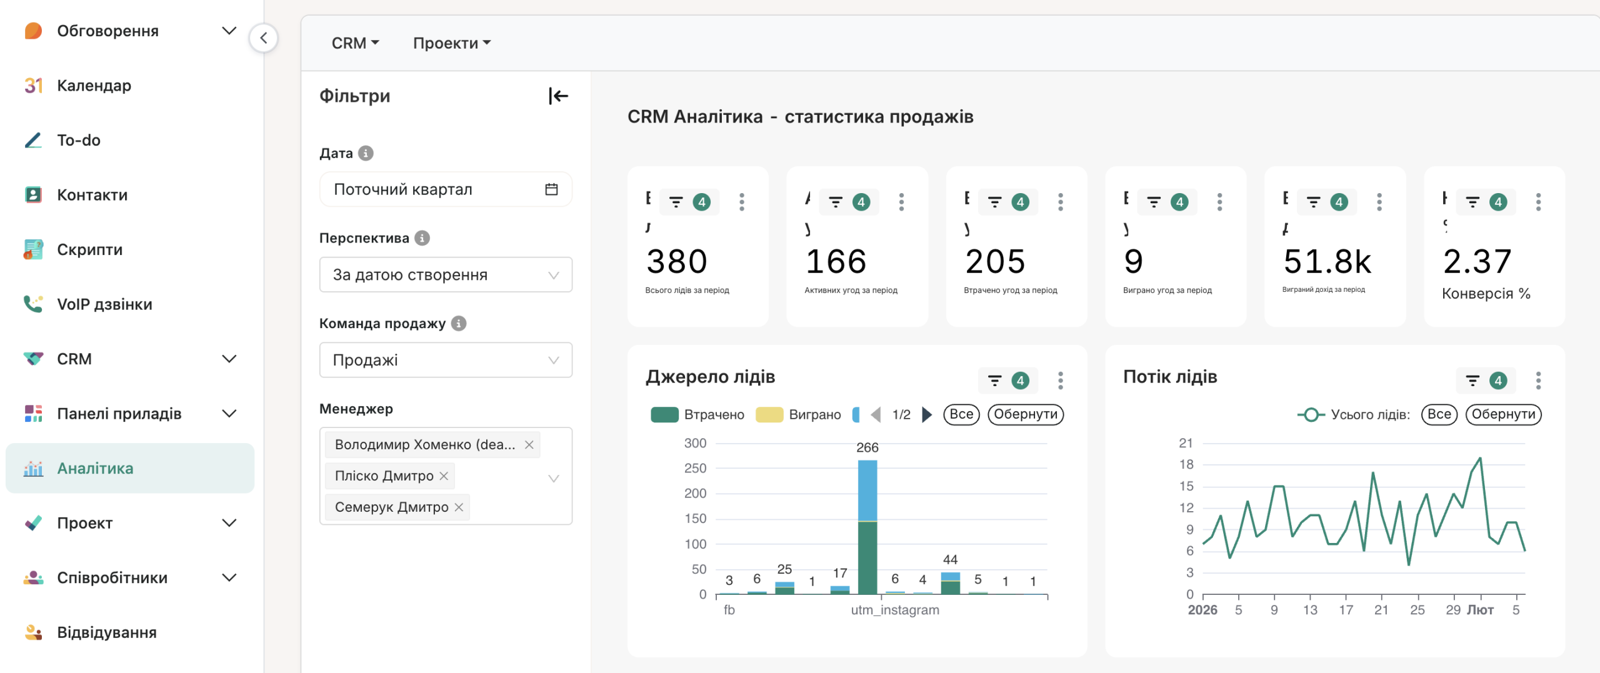Remove Плиско Дмитро from manager filter
Viewport: 1600px width, 673px height.
(x=444, y=476)
